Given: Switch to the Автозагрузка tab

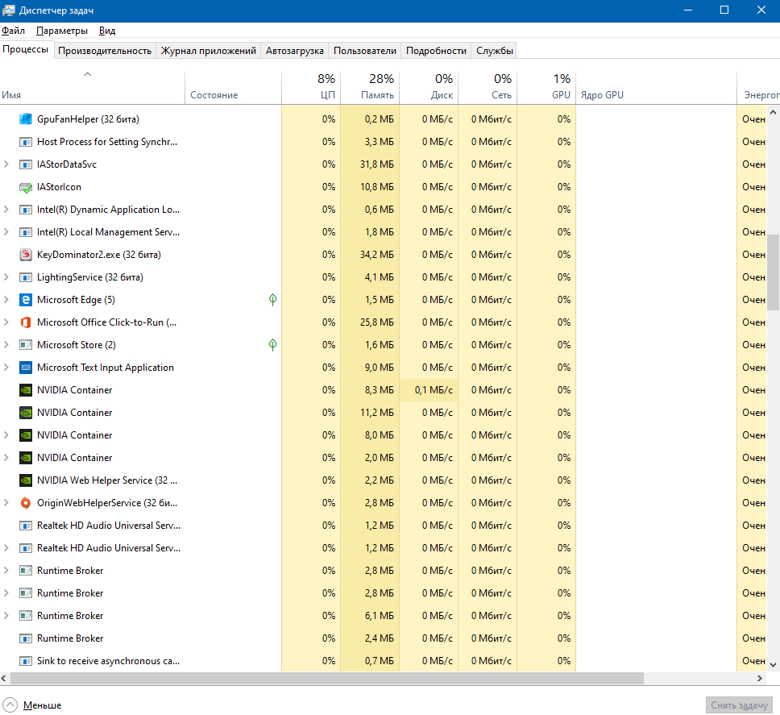Looking at the screenshot, I should 294,51.
